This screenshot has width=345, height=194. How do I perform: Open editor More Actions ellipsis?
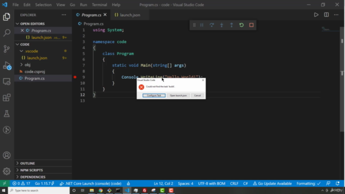point(336,15)
